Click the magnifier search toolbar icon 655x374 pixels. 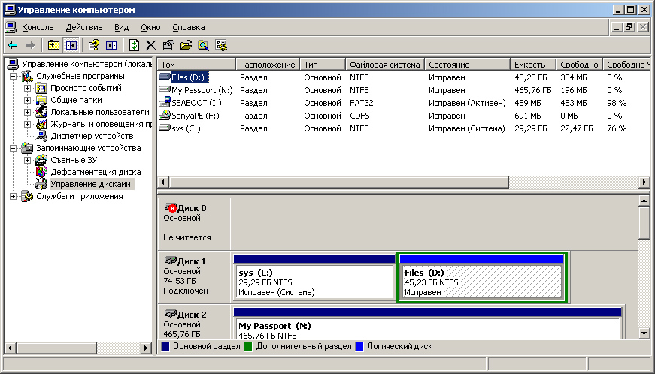[203, 45]
